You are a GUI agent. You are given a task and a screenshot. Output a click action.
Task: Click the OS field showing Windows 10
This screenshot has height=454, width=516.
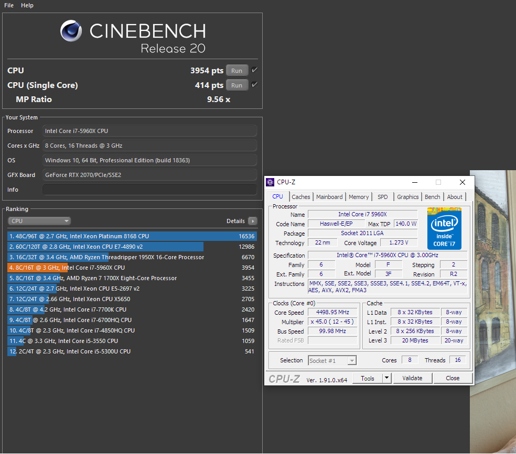[x=149, y=160]
